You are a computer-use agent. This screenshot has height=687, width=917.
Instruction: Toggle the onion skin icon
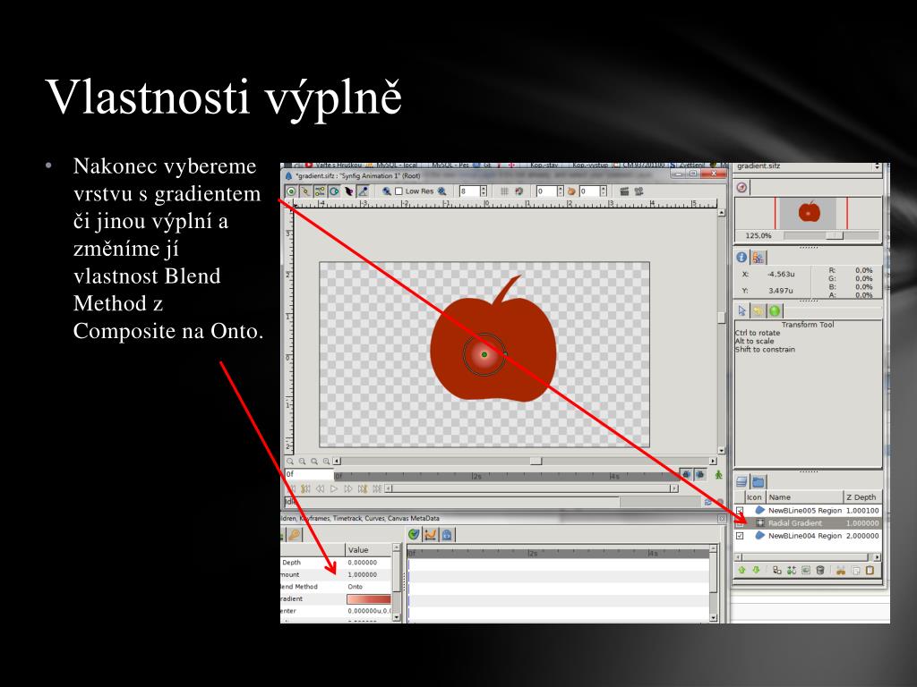pyautogui.click(x=571, y=191)
